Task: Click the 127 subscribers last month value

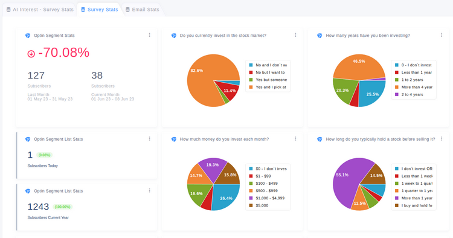Action: pyautogui.click(x=36, y=76)
